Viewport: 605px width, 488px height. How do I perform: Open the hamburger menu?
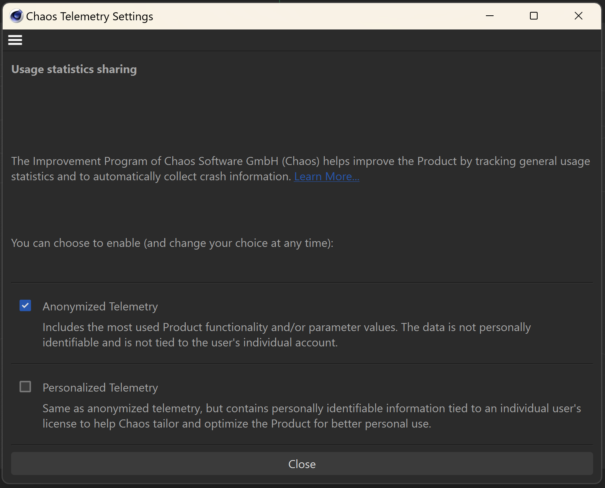15,40
